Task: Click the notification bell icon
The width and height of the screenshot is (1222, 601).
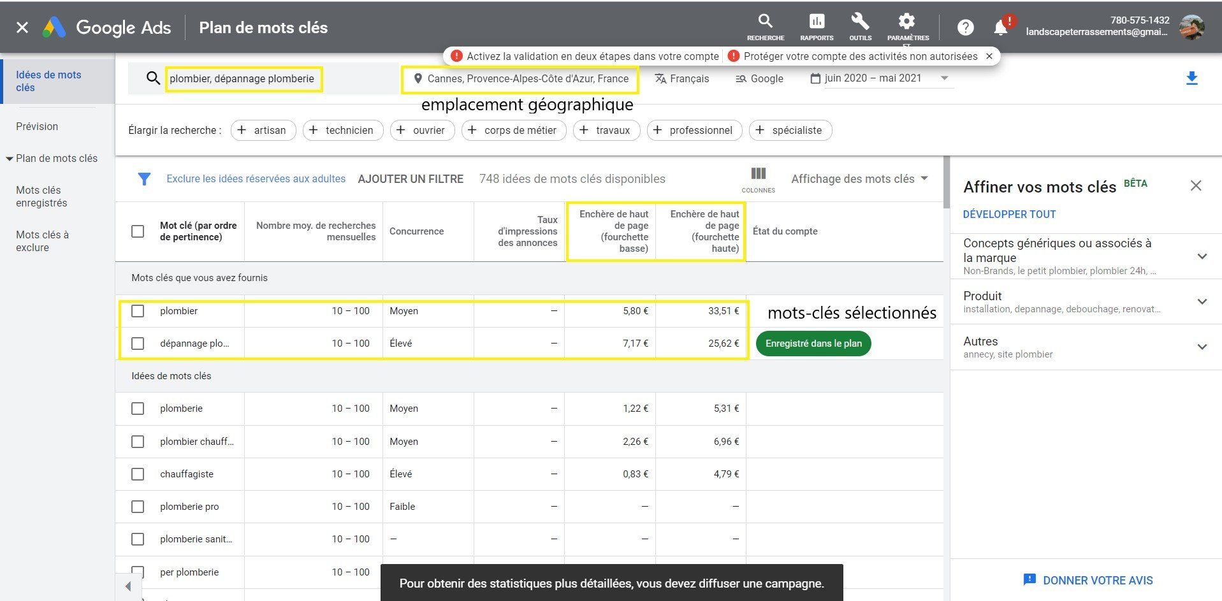Action: pos(1000,27)
